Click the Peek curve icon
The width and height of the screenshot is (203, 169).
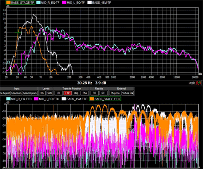click(x=198, y=83)
